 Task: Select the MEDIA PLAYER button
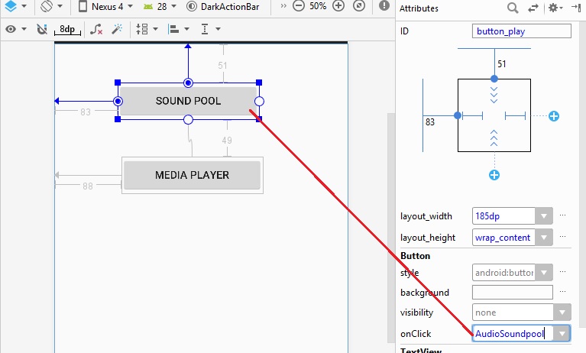tap(192, 175)
